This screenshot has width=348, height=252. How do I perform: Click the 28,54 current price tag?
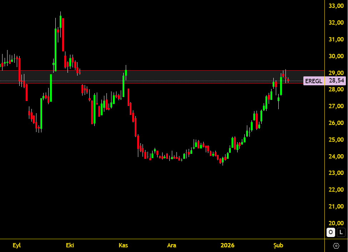336,80
